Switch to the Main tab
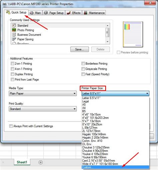Viewport: 158px width, 170px height. (35, 13)
